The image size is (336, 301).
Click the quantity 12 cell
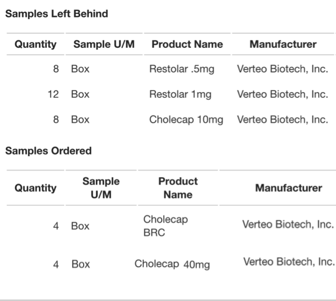[53, 95]
